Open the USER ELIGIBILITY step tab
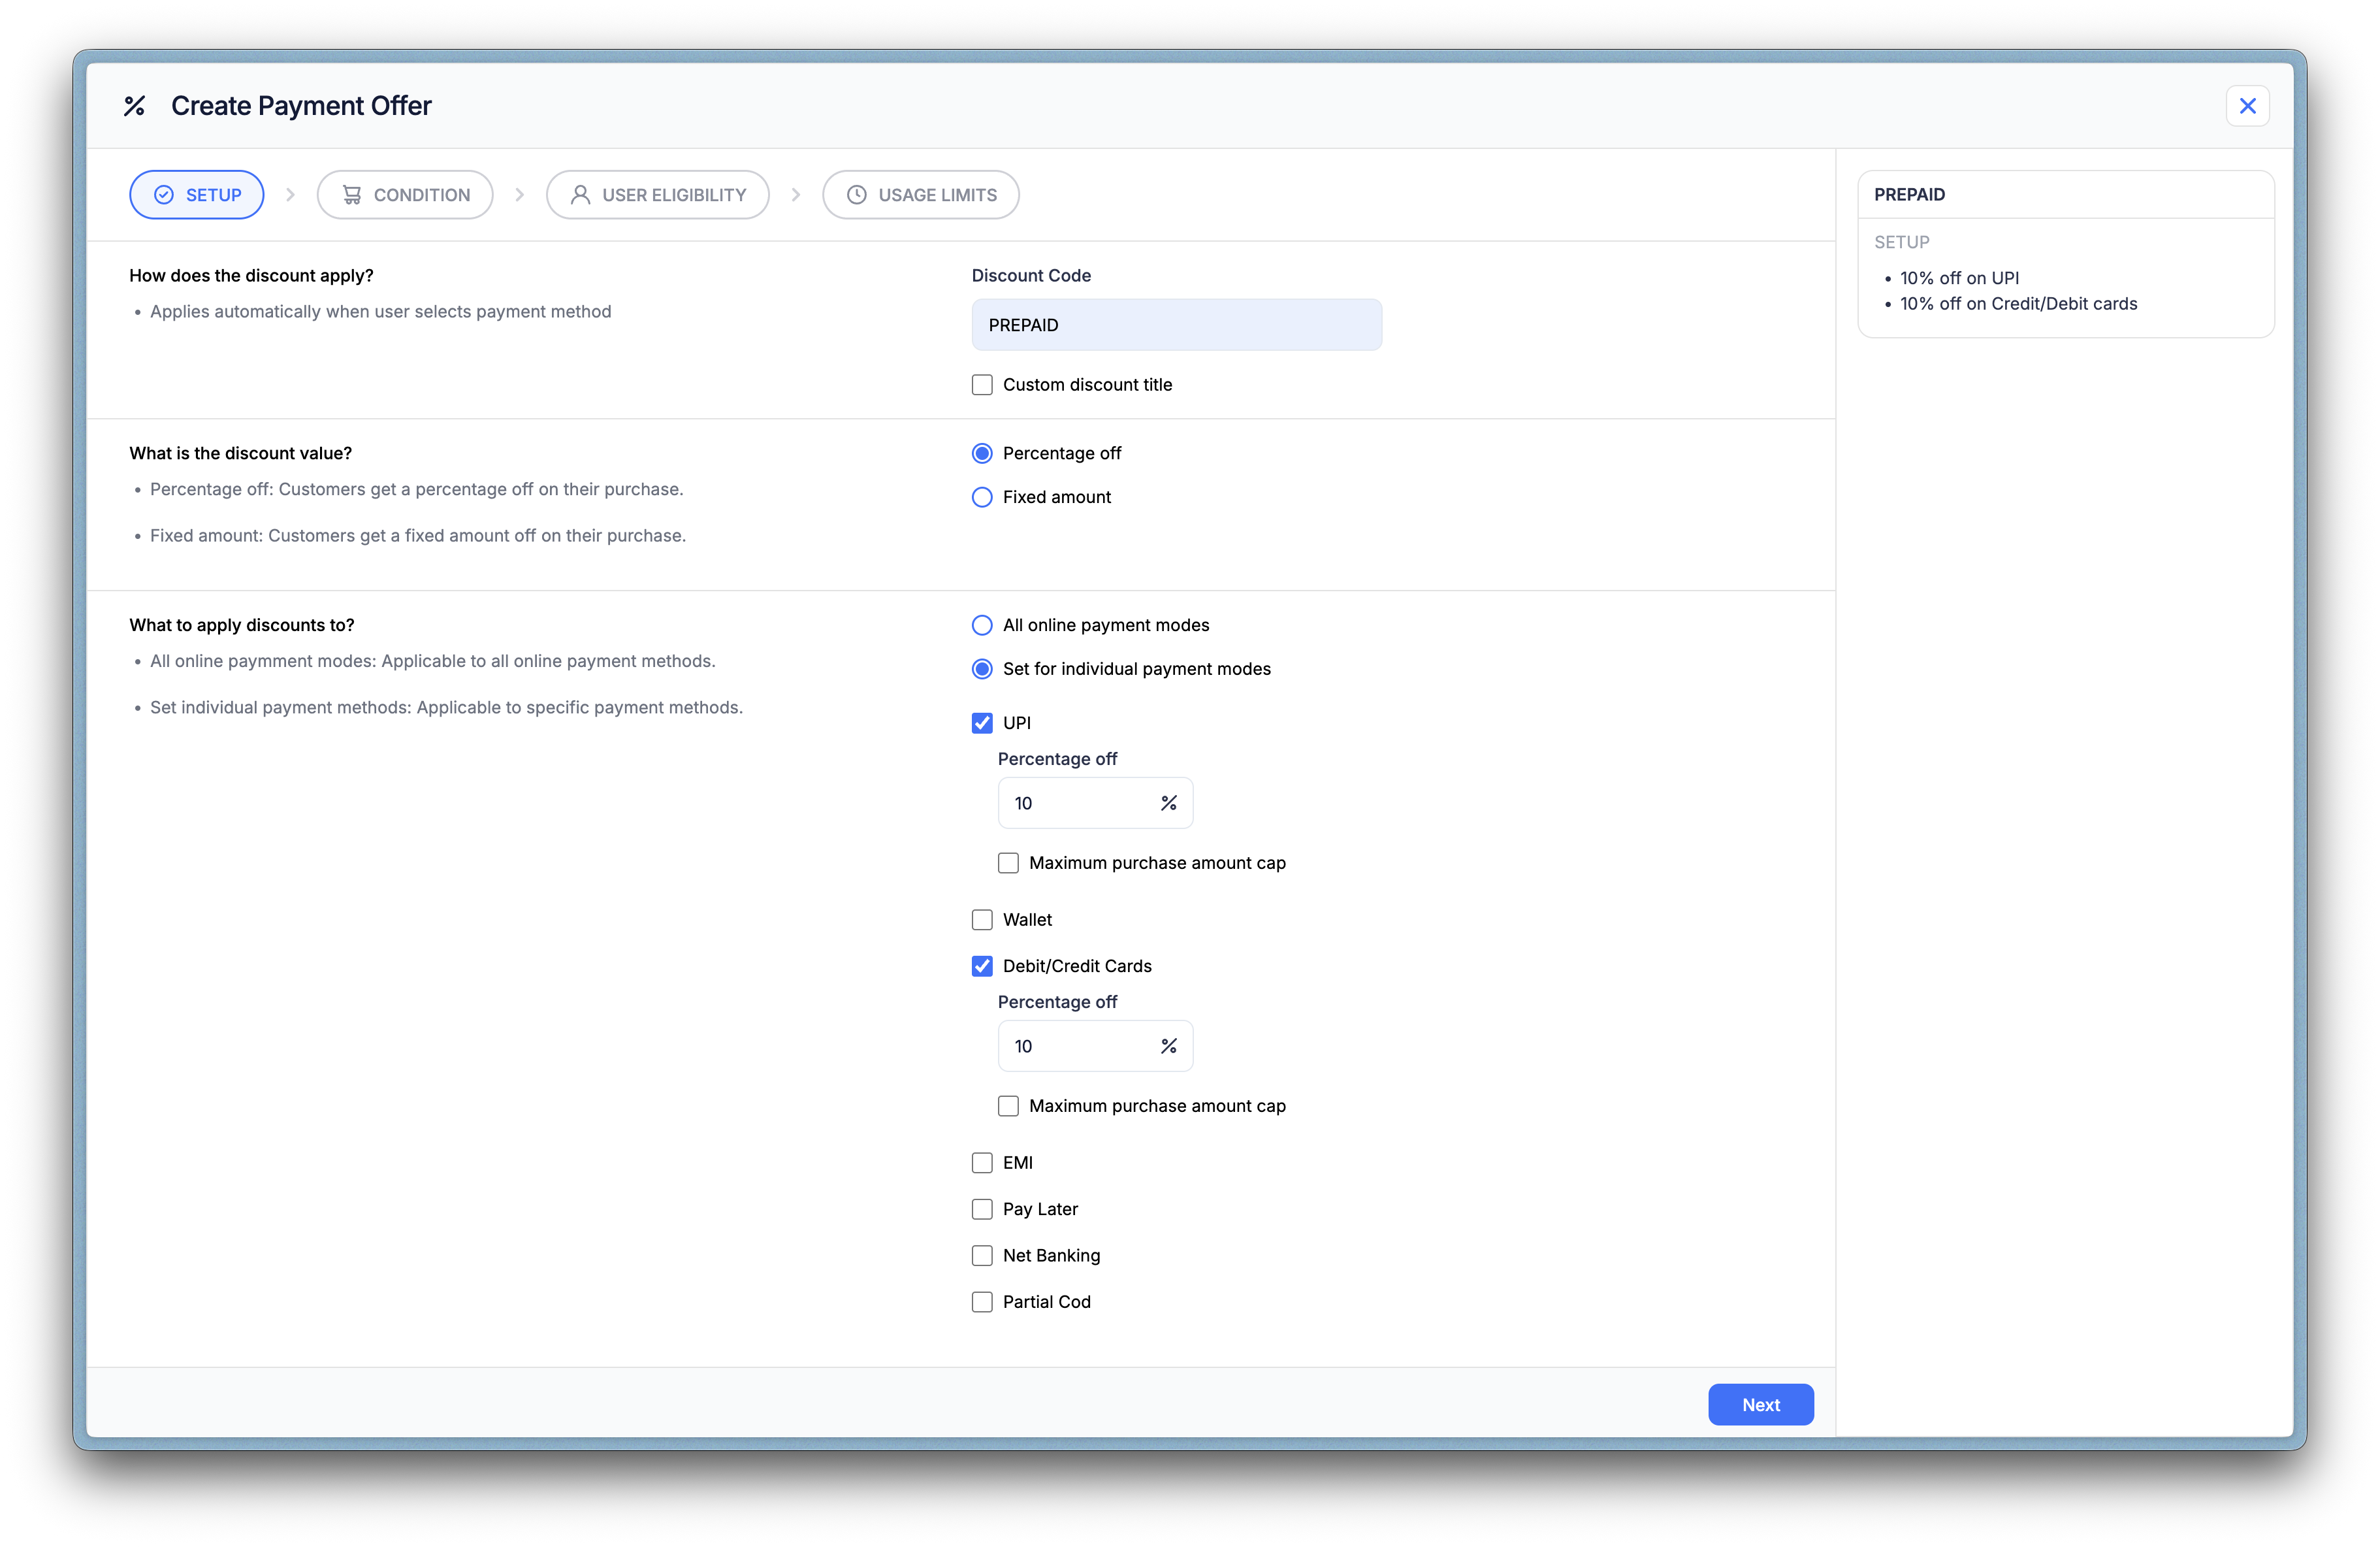The height and width of the screenshot is (1547, 2380). tap(657, 195)
